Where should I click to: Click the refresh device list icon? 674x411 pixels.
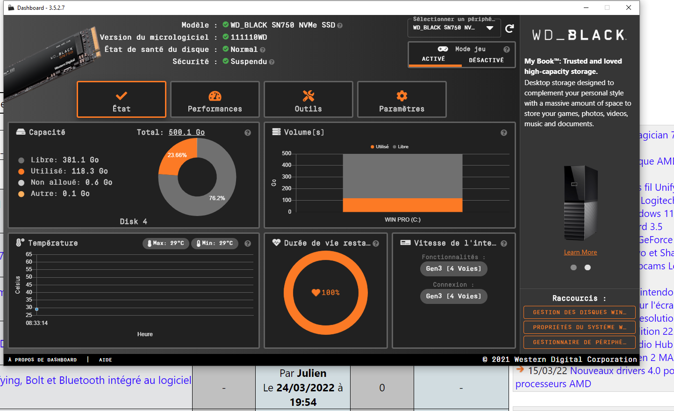click(x=509, y=29)
